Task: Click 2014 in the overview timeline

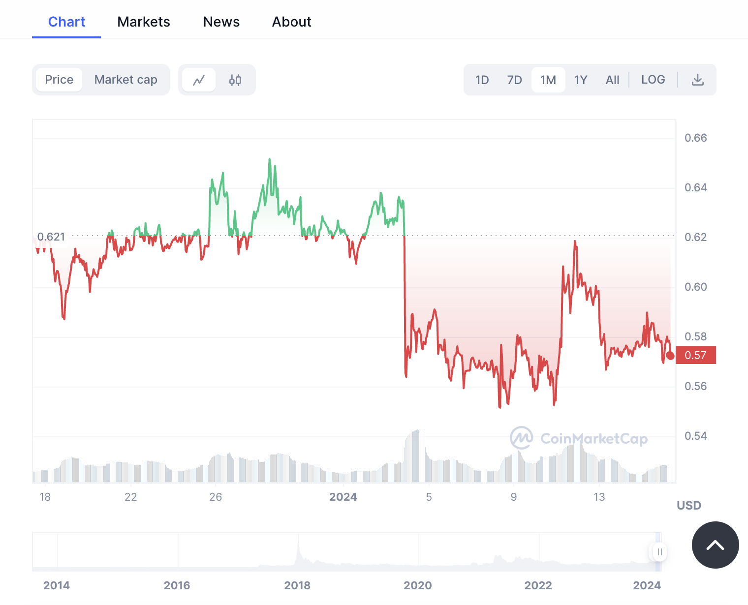Action: pos(57,585)
